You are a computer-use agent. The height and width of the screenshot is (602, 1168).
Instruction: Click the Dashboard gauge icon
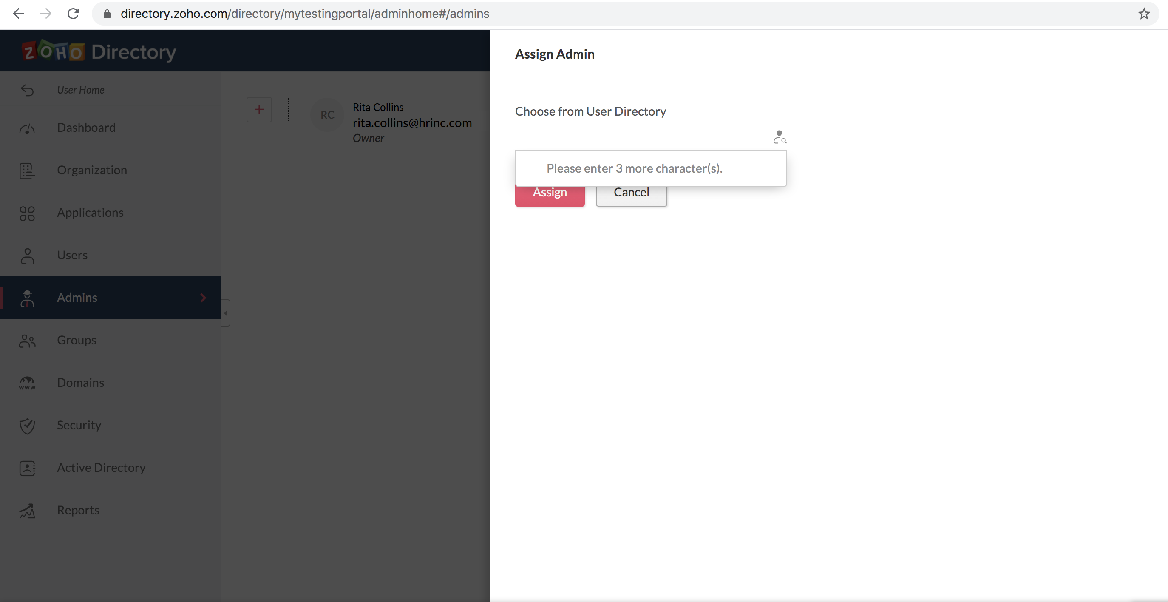27,128
